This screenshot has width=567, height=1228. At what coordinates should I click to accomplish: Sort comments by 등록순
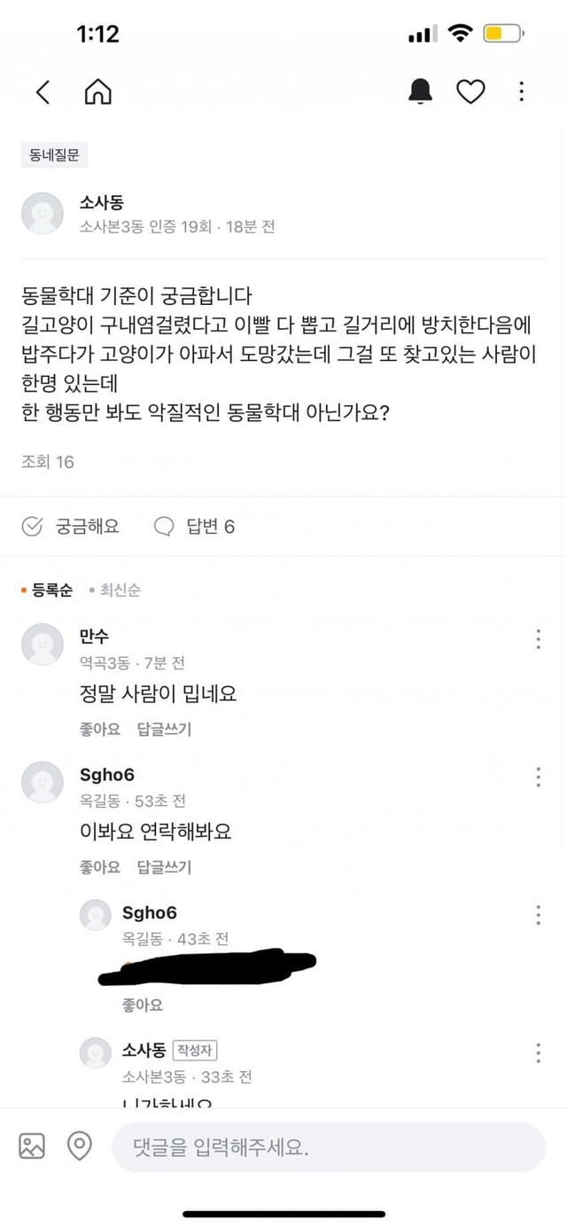point(51,591)
